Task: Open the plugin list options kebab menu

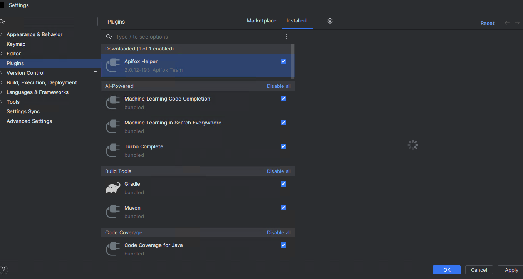Action: tap(286, 37)
